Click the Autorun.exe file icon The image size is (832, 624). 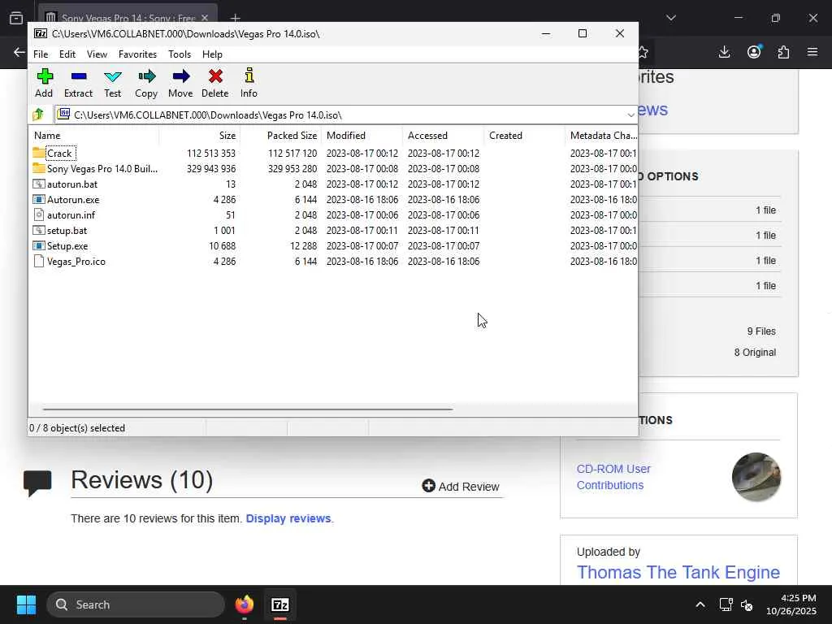point(39,200)
